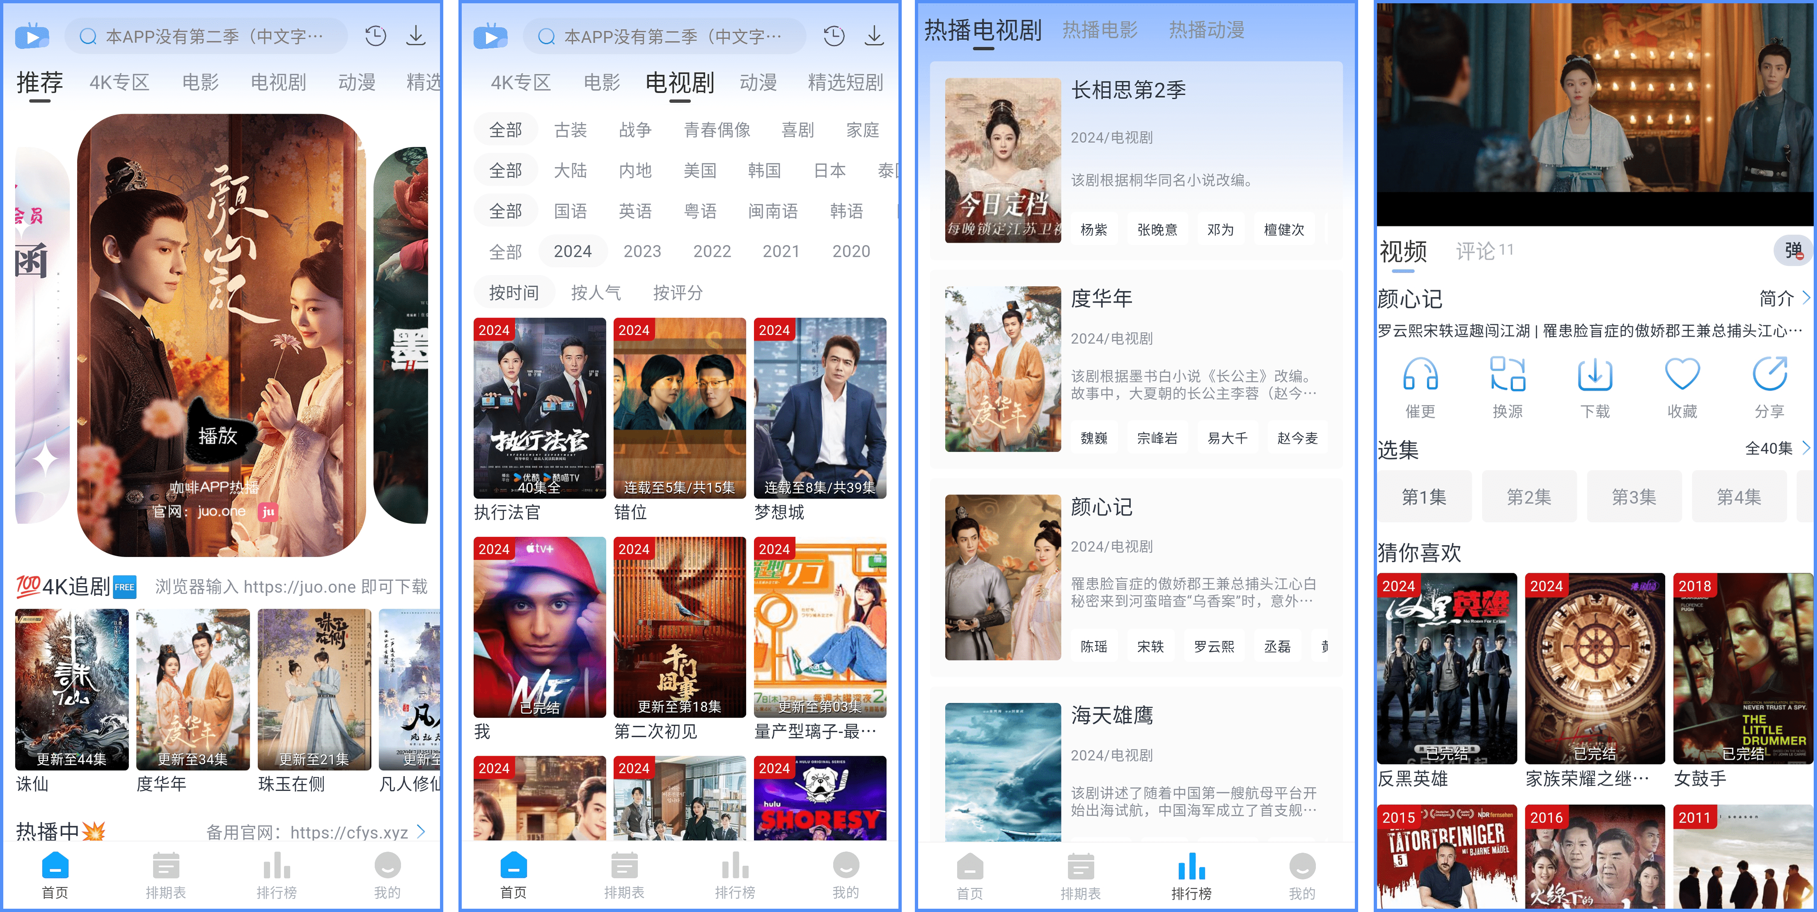
Task: Tap the 分享 share icon
Action: pyautogui.click(x=1770, y=374)
